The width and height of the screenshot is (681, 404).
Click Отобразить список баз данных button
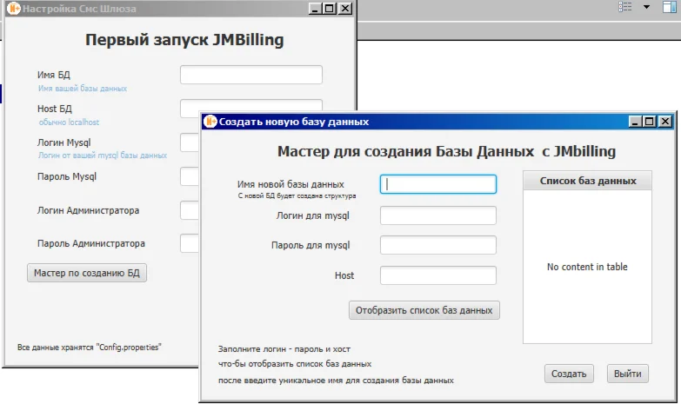[x=424, y=310]
